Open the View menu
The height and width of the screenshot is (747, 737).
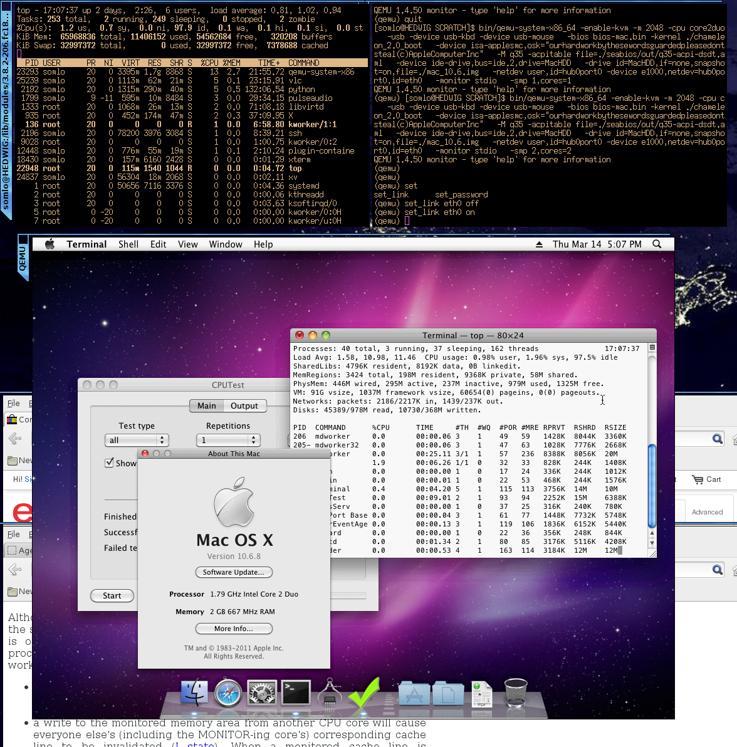click(x=188, y=244)
